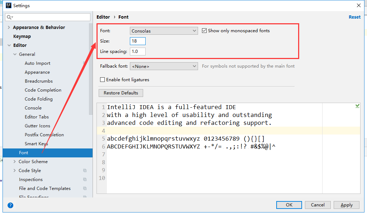Open Code Completion settings
This screenshot has height=215, width=367.
(x=43, y=90)
